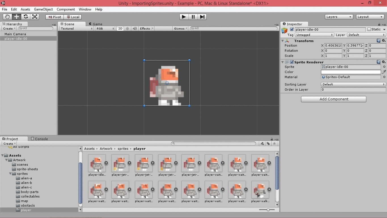Toggle scene lighting sun icon
Screen dimensions: 387x218
pyautogui.click(x=128, y=28)
